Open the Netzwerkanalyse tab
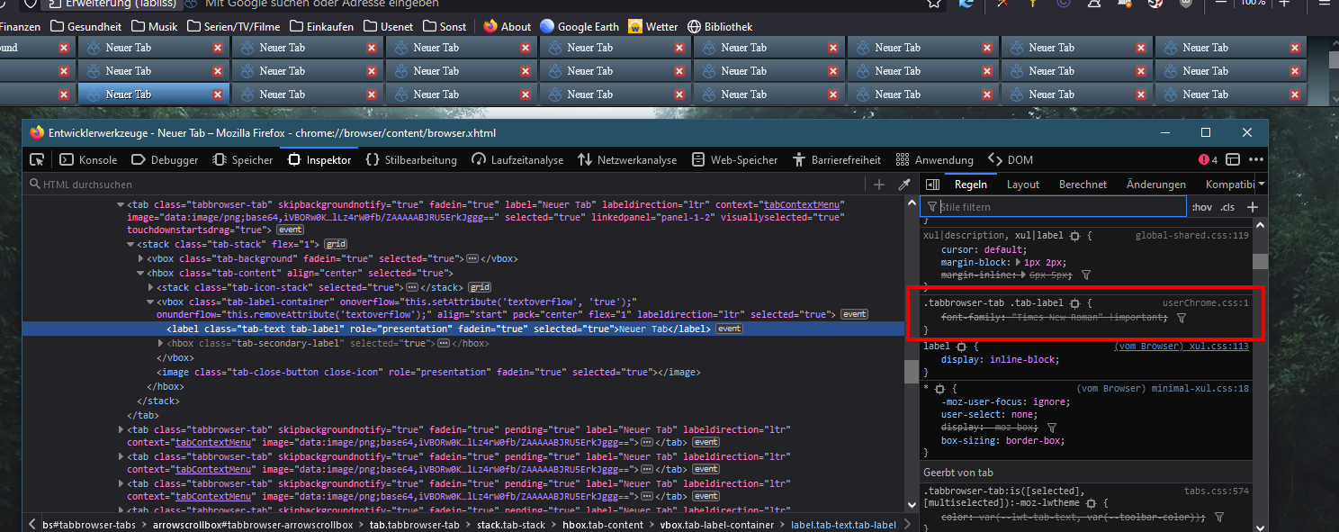 click(626, 160)
